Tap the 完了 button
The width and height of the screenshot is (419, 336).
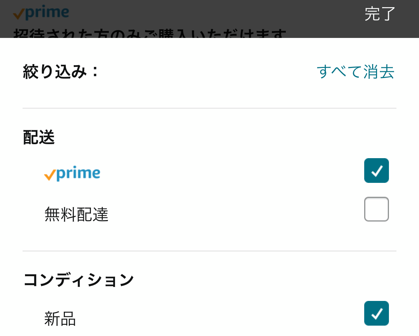click(380, 14)
